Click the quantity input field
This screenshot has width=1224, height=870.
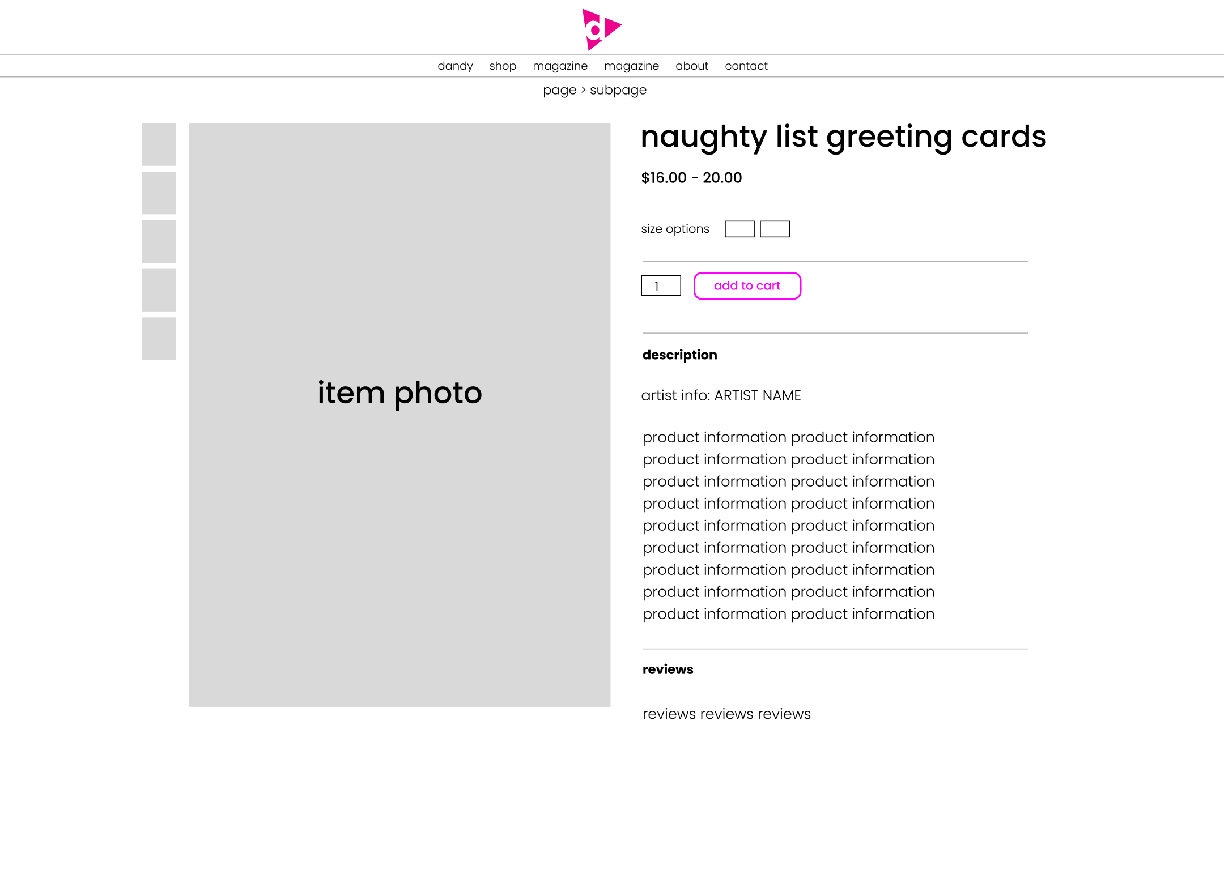tap(661, 285)
